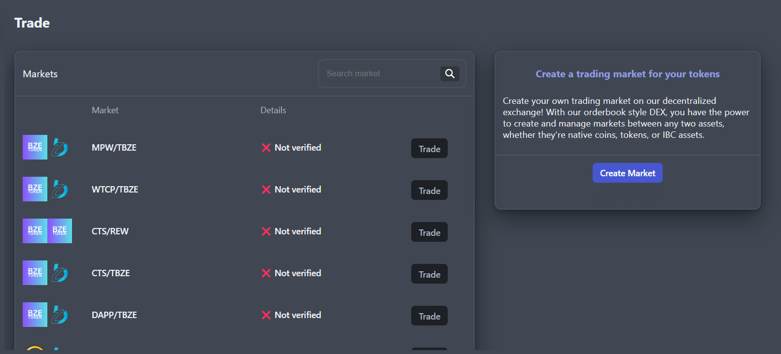The width and height of the screenshot is (781, 354).
Task: Click the BZE token icon for MPW/TBZE
Action: click(35, 147)
